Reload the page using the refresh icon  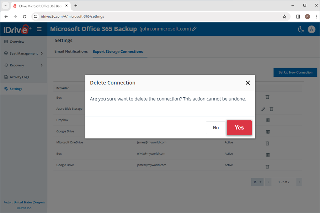[24, 16]
